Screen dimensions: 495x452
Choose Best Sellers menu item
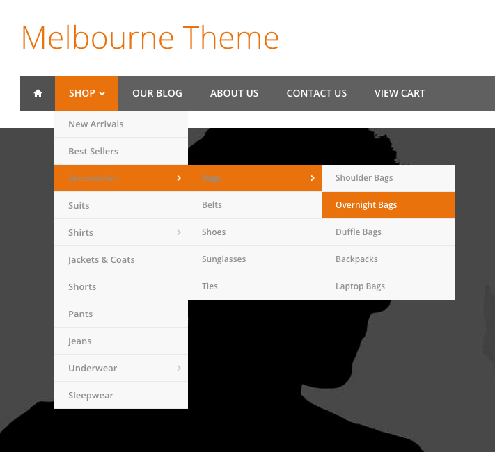point(93,151)
